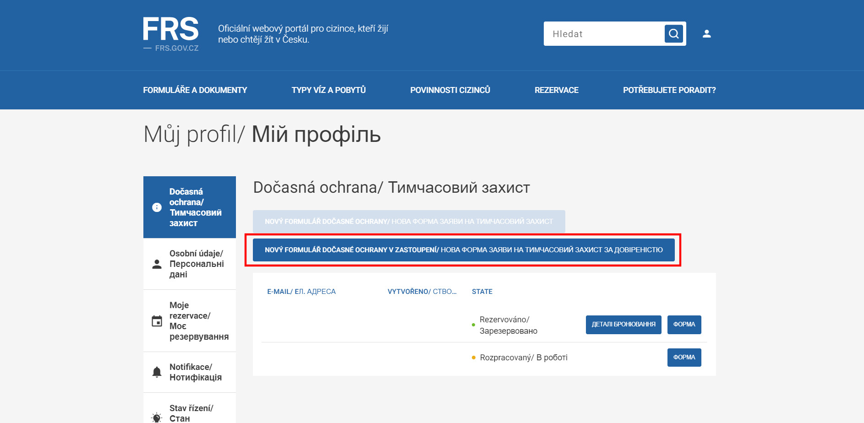Open Stav řízení sidebar section

[190, 409]
